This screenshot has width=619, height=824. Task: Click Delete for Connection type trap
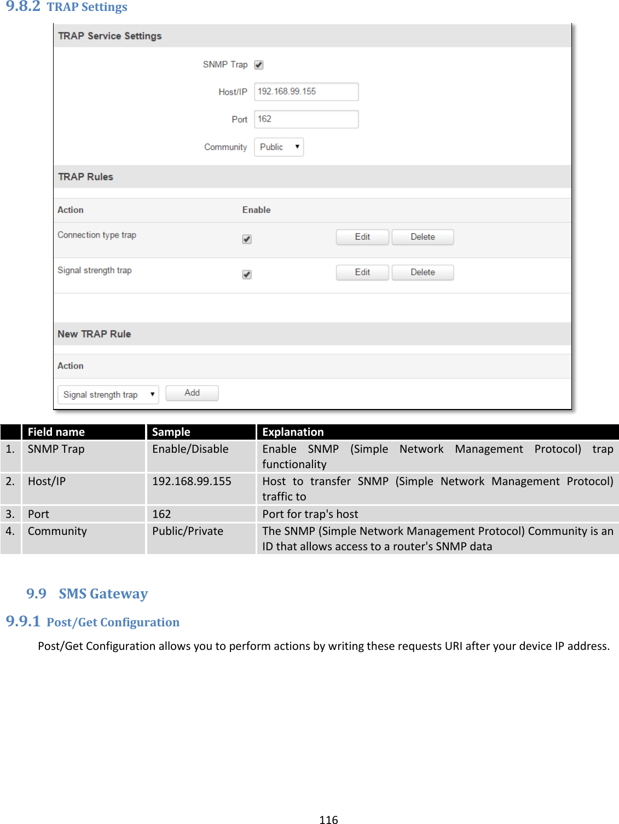[x=423, y=237]
